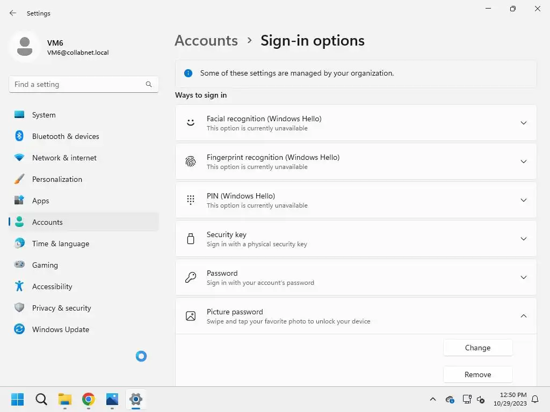Screen dimensions: 550x412
Task: Click the Accounts person icon in sidebar
Action: (19, 222)
